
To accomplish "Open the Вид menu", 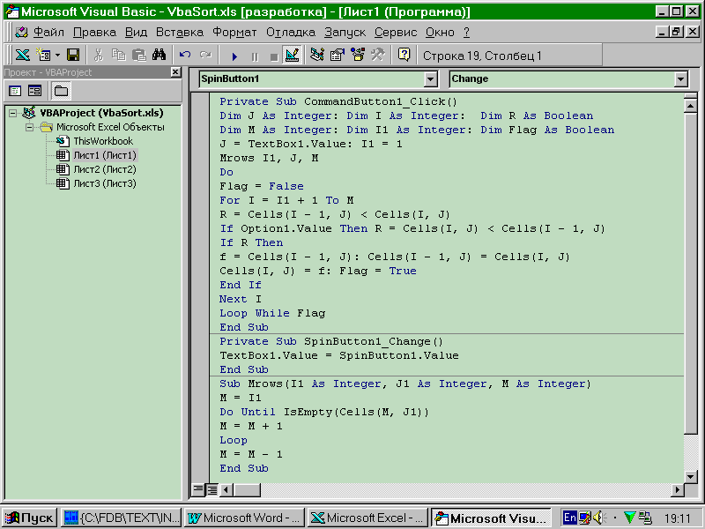I will point(136,33).
